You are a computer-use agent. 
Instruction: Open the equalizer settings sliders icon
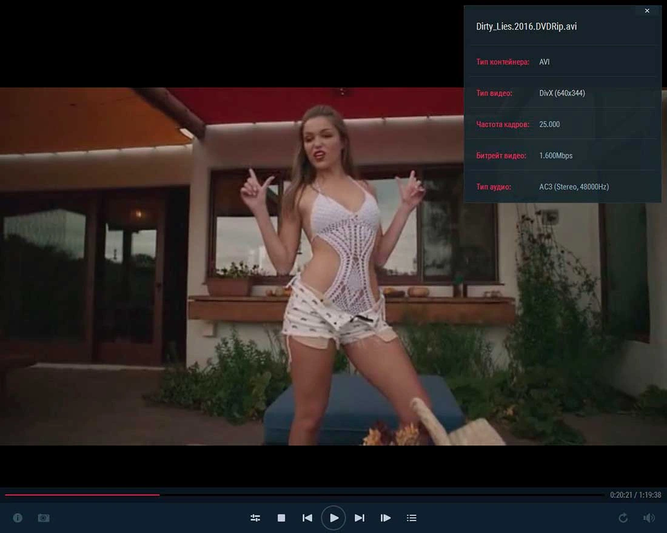click(255, 518)
